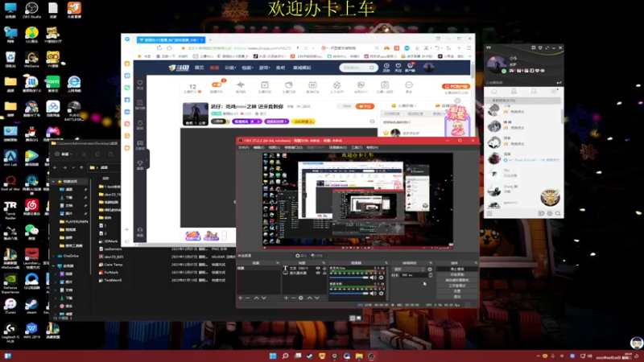
Task: Show hidden system tray icons chevron
Action: tap(538, 356)
